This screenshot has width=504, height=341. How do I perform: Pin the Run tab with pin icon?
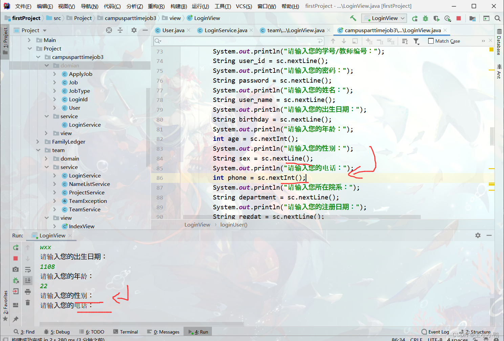(16, 319)
